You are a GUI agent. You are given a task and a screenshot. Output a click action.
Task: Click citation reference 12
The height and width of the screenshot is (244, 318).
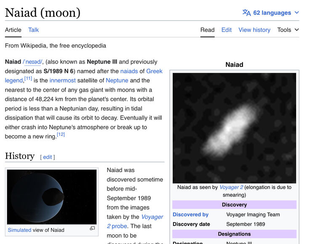click(61, 135)
